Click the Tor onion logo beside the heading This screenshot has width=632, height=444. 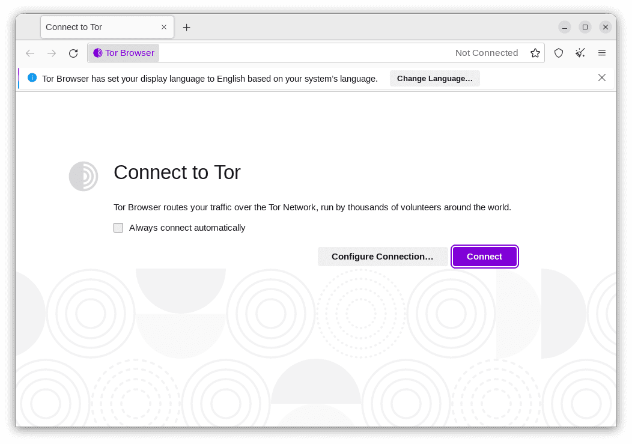(x=84, y=176)
